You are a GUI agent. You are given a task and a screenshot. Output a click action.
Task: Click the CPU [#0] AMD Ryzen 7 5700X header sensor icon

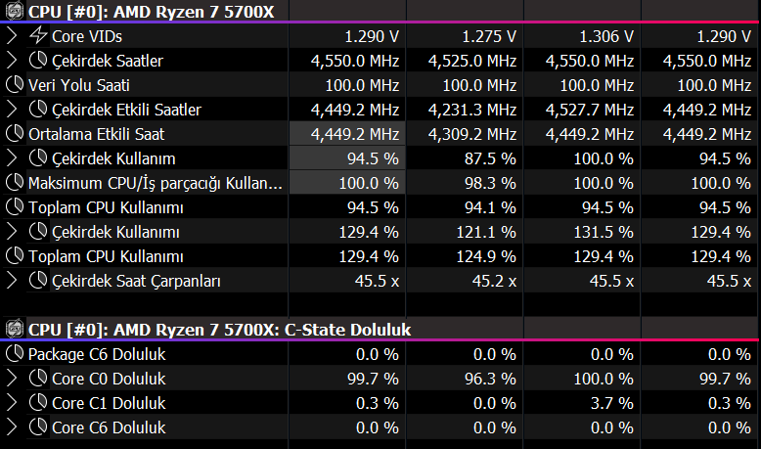pyautogui.click(x=15, y=11)
